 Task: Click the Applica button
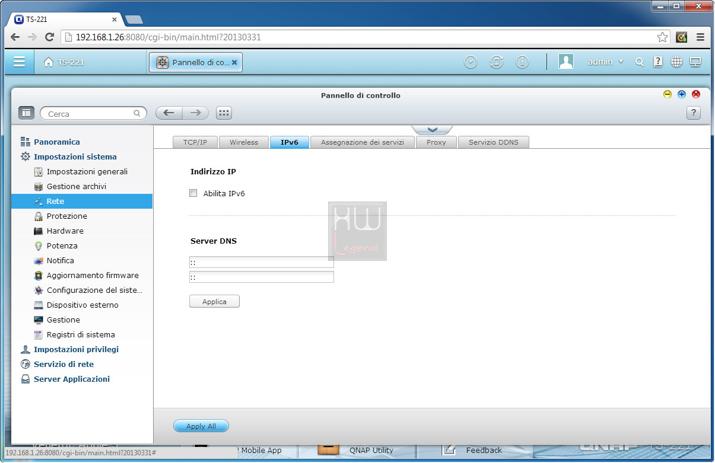(x=214, y=302)
